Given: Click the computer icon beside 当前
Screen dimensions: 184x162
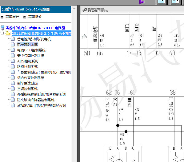Looking at the screenshot, I should (2, 27).
